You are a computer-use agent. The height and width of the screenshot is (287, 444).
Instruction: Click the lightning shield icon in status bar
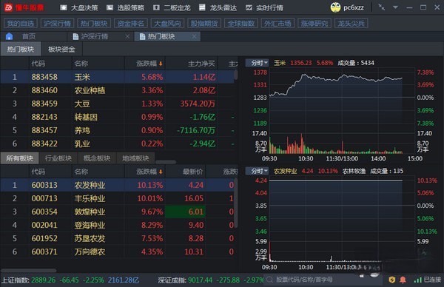click(392, 280)
